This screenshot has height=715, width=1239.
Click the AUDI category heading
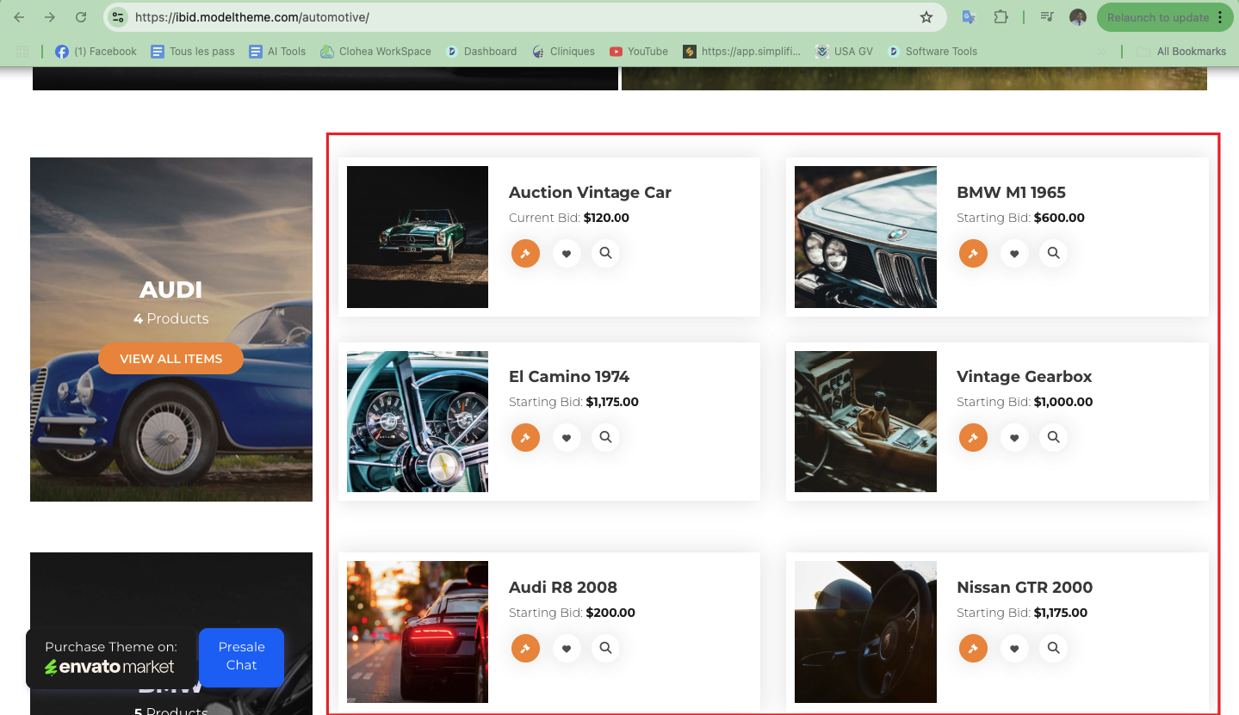[170, 290]
